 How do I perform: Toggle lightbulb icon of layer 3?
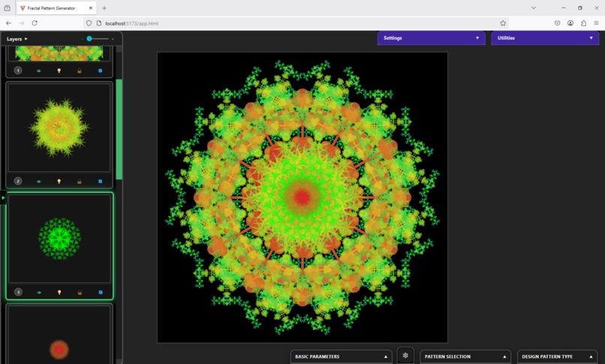pos(59,292)
